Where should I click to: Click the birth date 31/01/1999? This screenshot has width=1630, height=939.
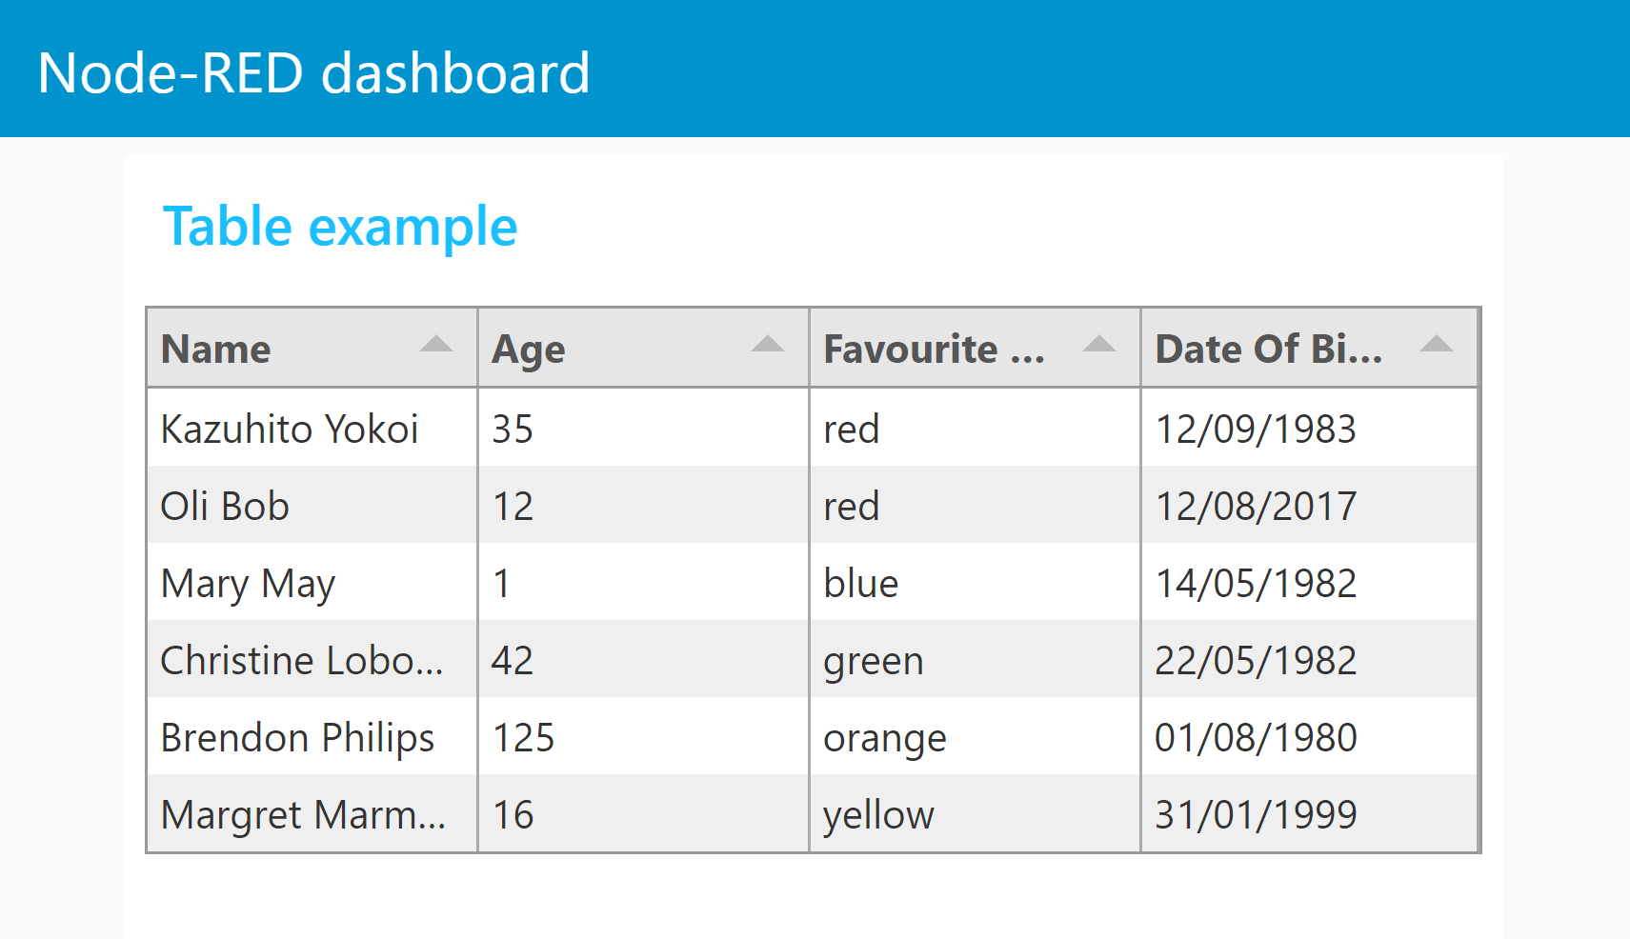[x=1256, y=815]
